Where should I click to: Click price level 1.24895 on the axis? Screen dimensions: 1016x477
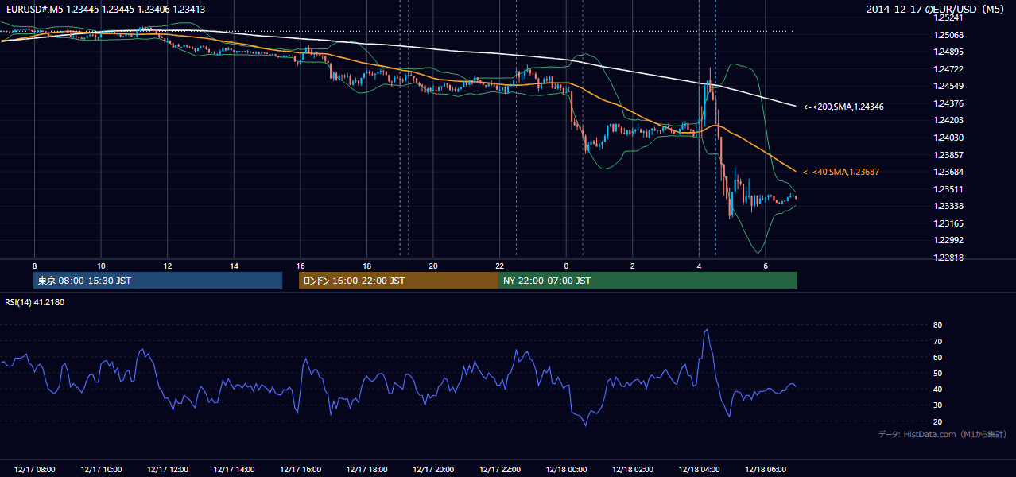pos(948,52)
